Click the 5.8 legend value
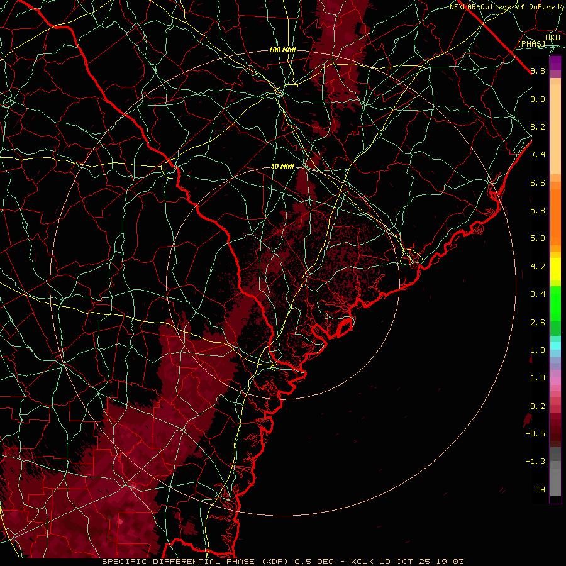This screenshot has height=566, width=566. (538, 210)
